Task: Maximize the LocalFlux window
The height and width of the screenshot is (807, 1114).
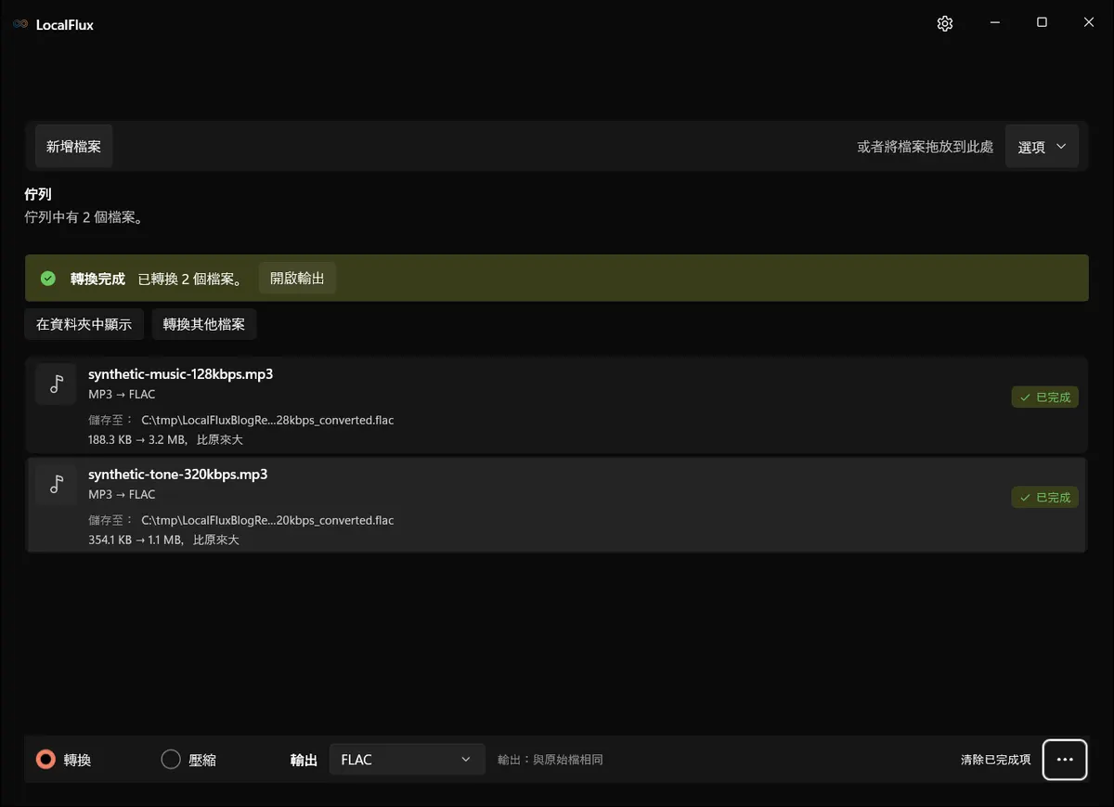Action: [x=1042, y=23]
